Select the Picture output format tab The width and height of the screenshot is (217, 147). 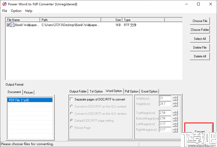pyautogui.click(x=28, y=92)
